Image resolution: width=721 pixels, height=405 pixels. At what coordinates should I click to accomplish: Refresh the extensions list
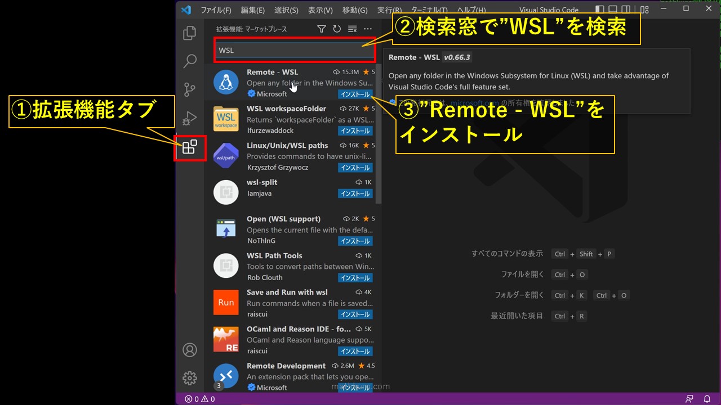[x=337, y=29]
